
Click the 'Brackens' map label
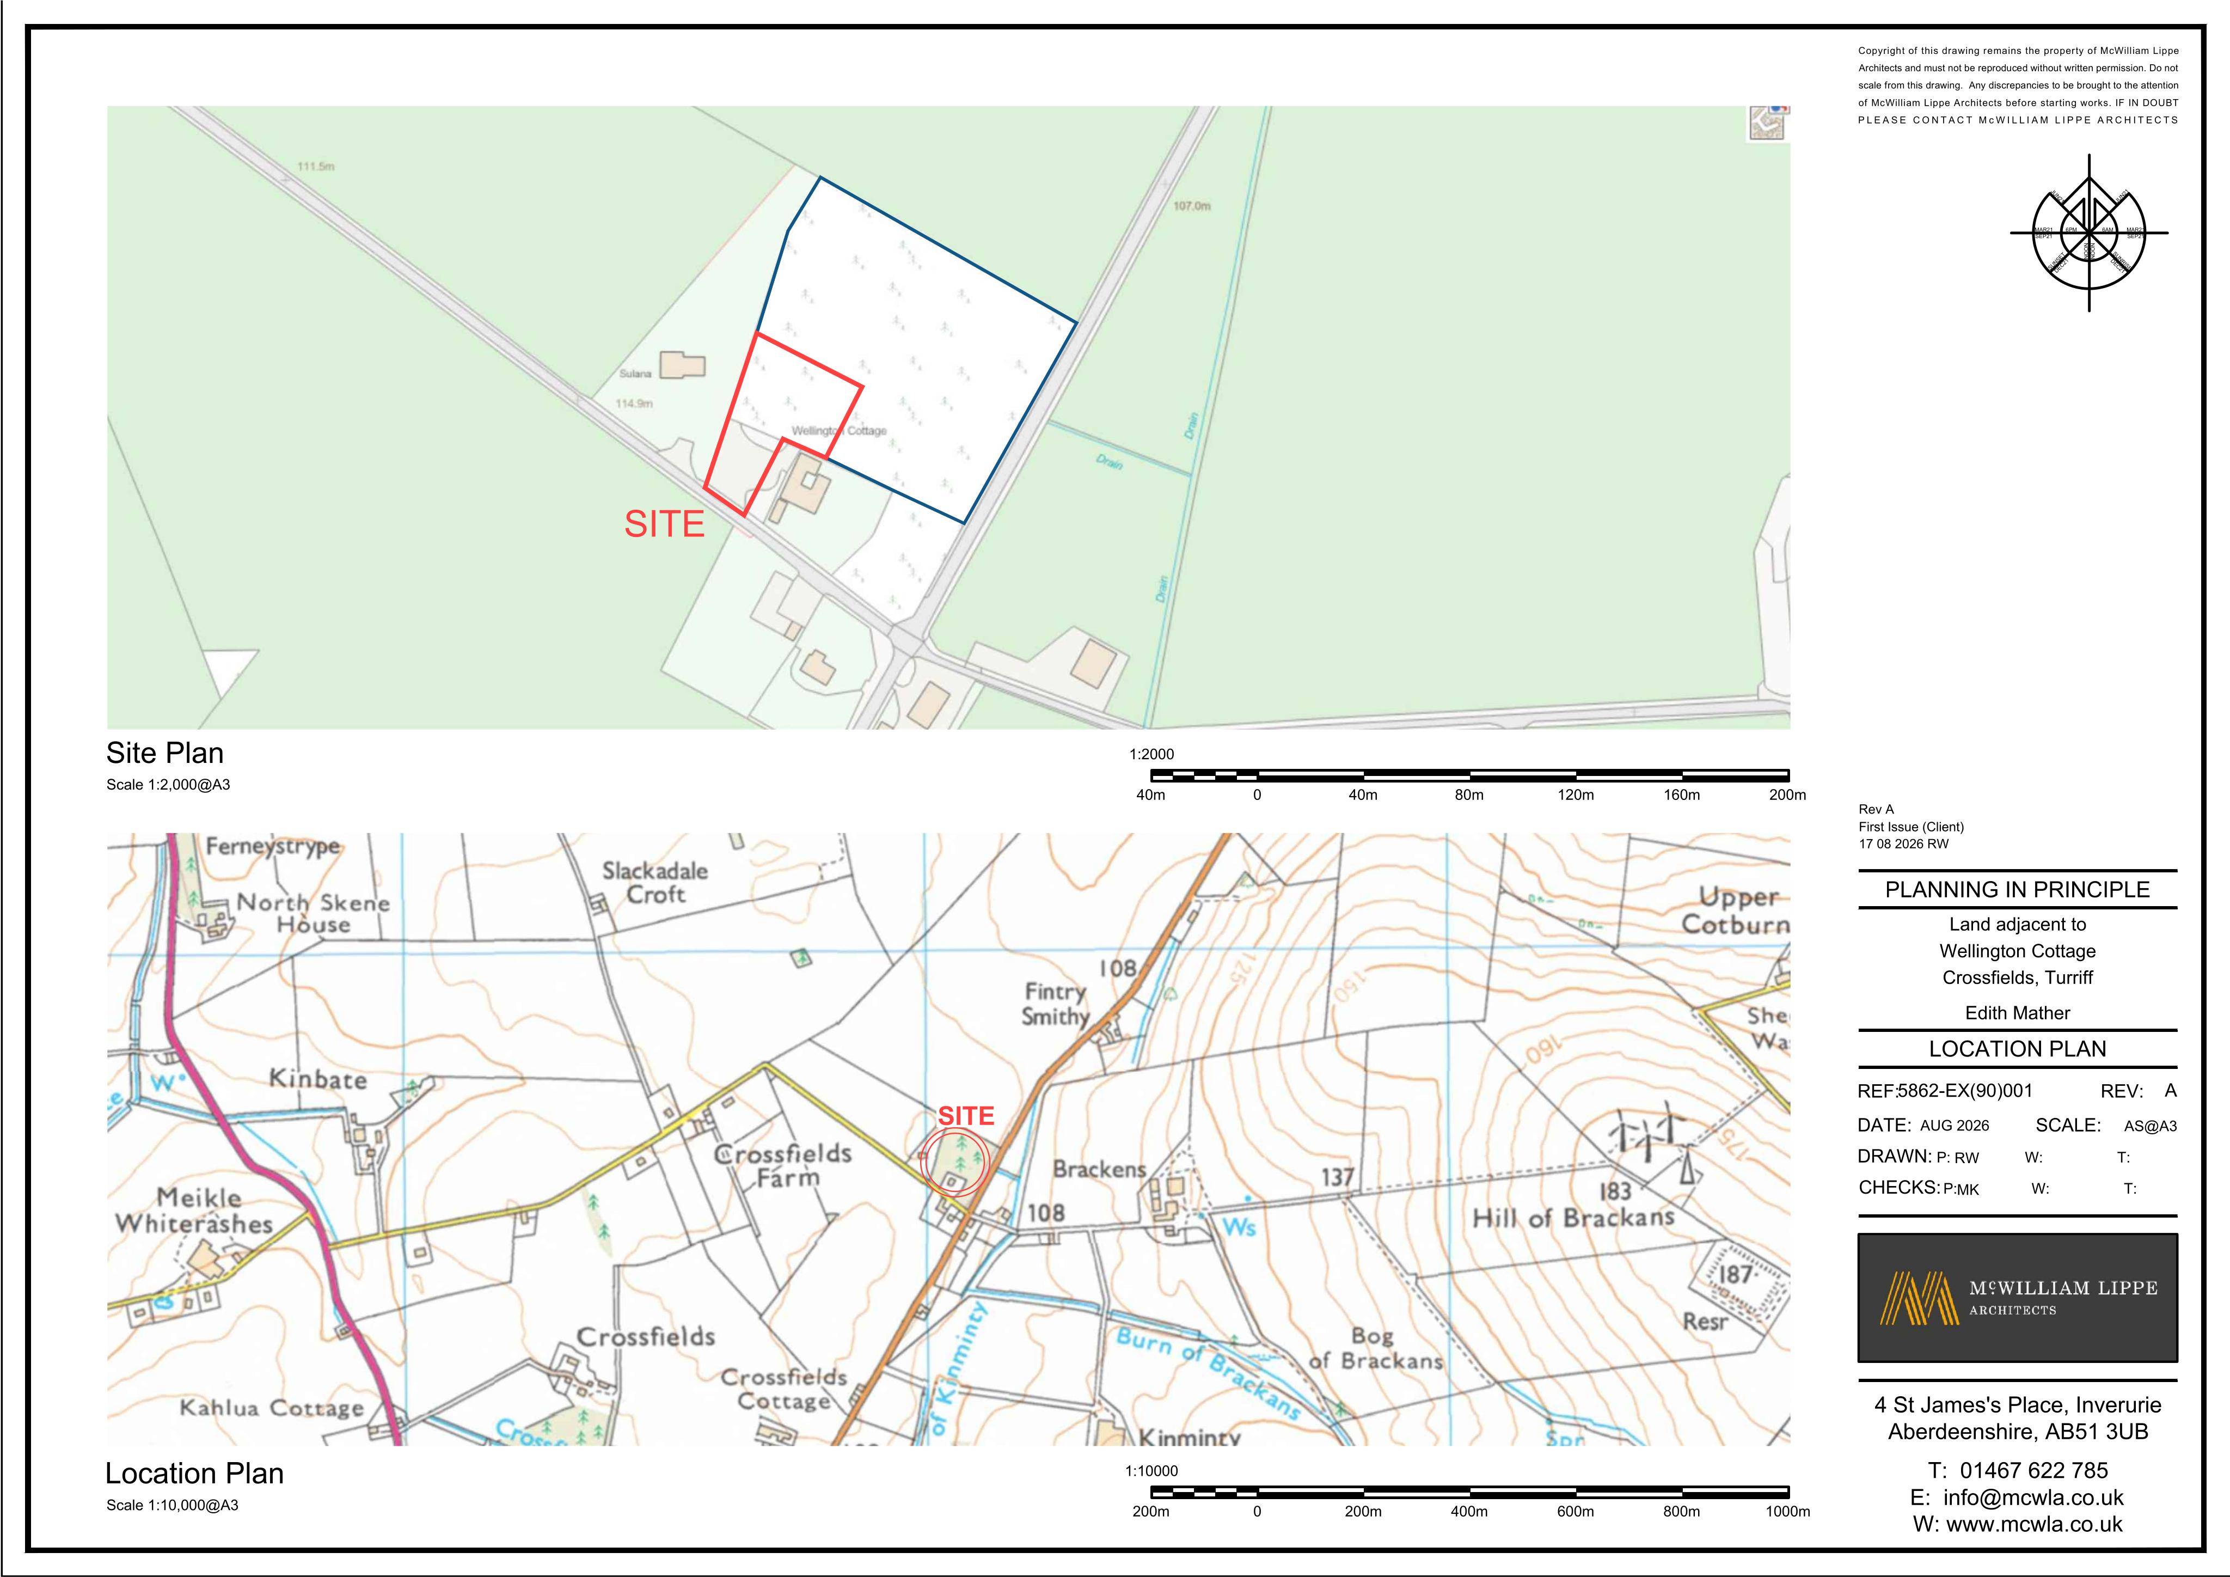click(1099, 1169)
